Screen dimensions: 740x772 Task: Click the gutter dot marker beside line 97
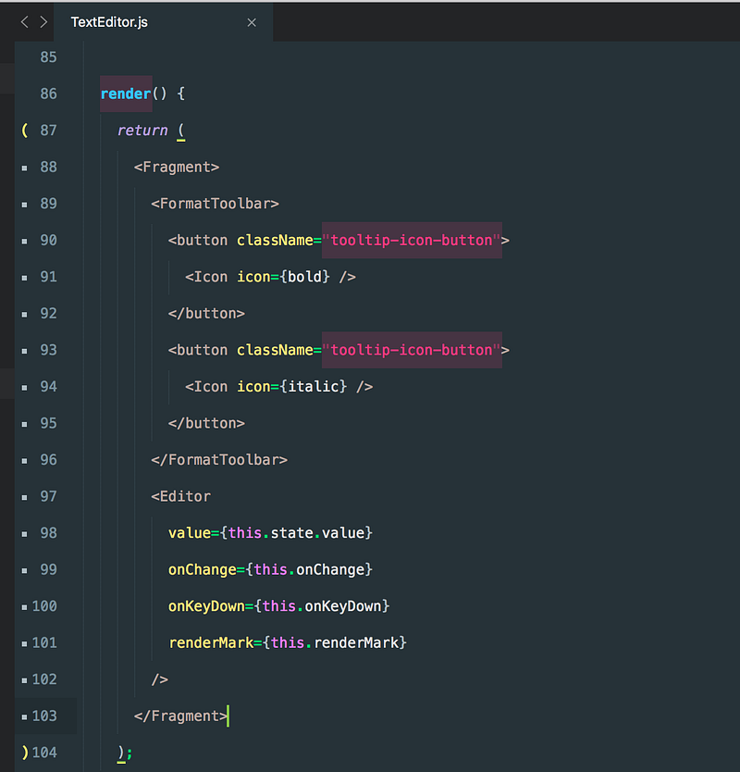(24, 497)
